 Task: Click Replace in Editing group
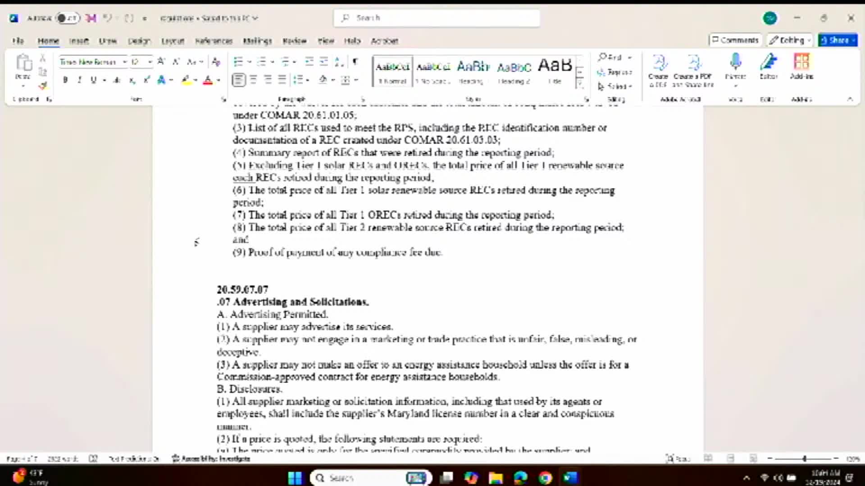pyautogui.click(x=615, y=72)
